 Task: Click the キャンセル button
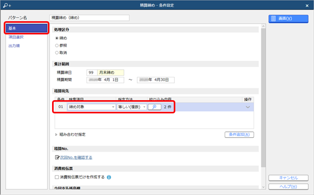point(288,178)
